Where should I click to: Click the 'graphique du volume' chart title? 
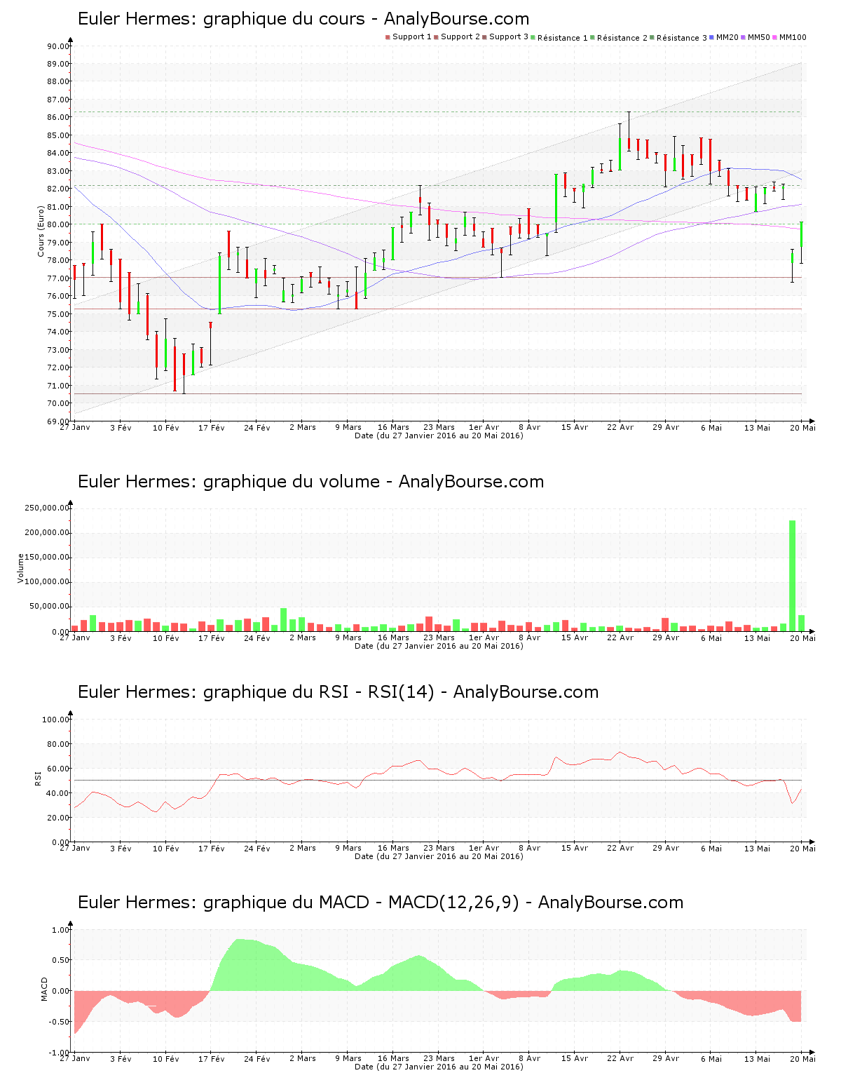pos(311,482)
